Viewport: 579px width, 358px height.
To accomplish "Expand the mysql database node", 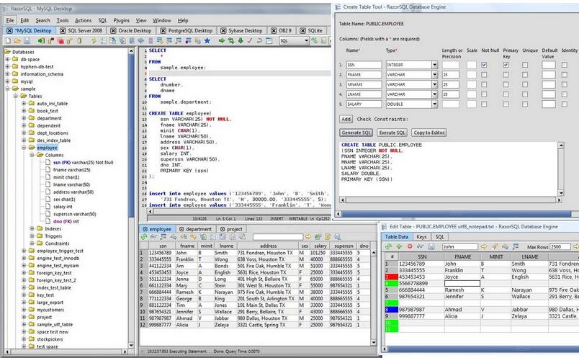I will [7, 81].
